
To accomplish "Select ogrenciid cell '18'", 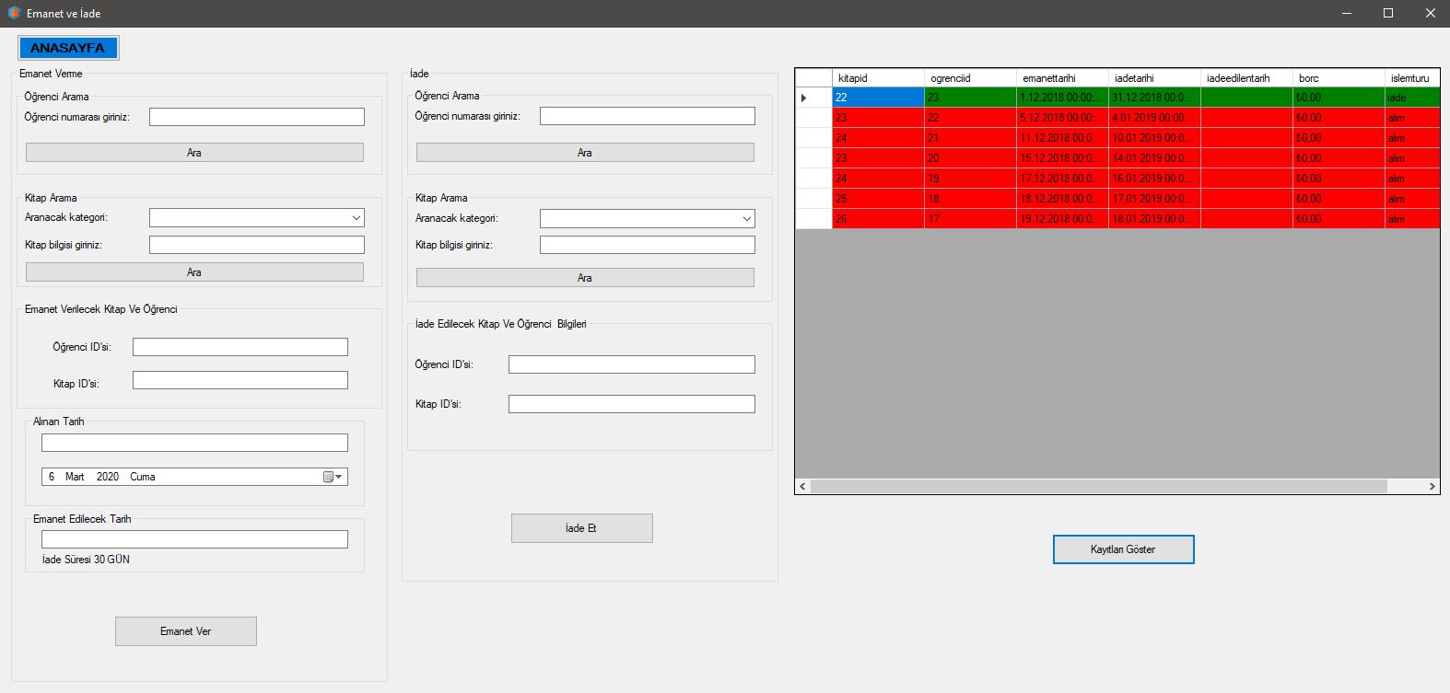I will click(970, 199).
